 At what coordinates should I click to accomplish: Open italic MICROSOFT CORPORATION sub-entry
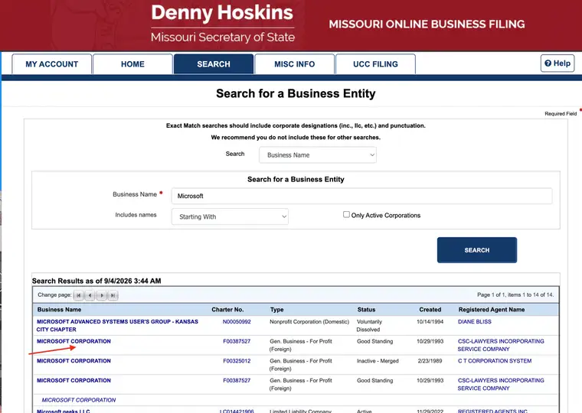(x=79, y=400)
